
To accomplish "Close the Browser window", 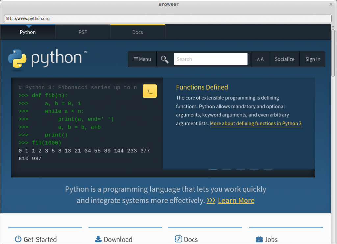I will point(331,4).
